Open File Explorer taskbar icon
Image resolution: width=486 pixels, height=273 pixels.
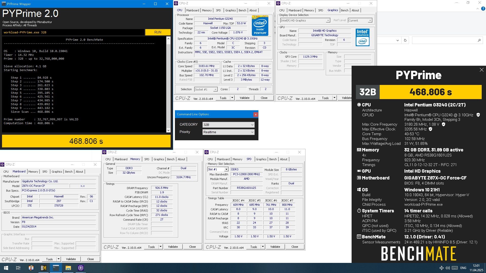[x=68, y=268]
